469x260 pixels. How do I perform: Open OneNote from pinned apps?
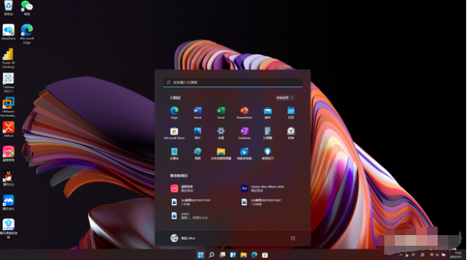click(x=244, y=133)
